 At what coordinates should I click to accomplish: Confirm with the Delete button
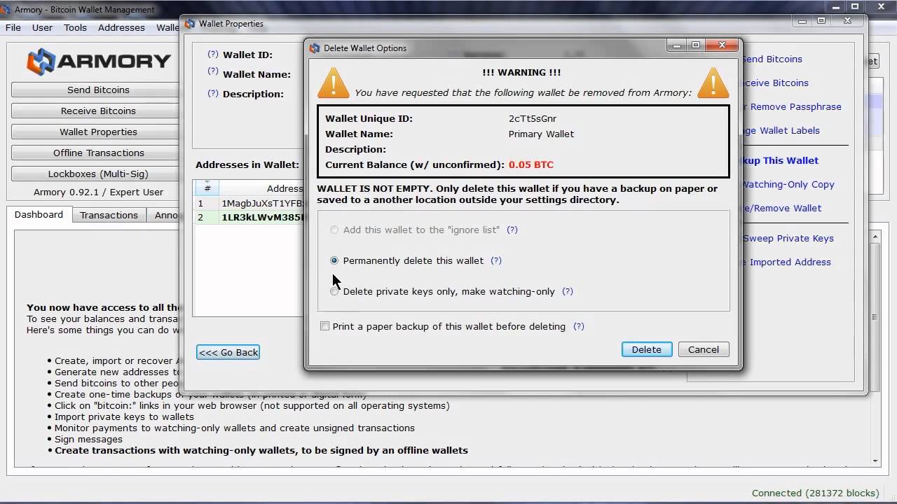pos(647,349)
